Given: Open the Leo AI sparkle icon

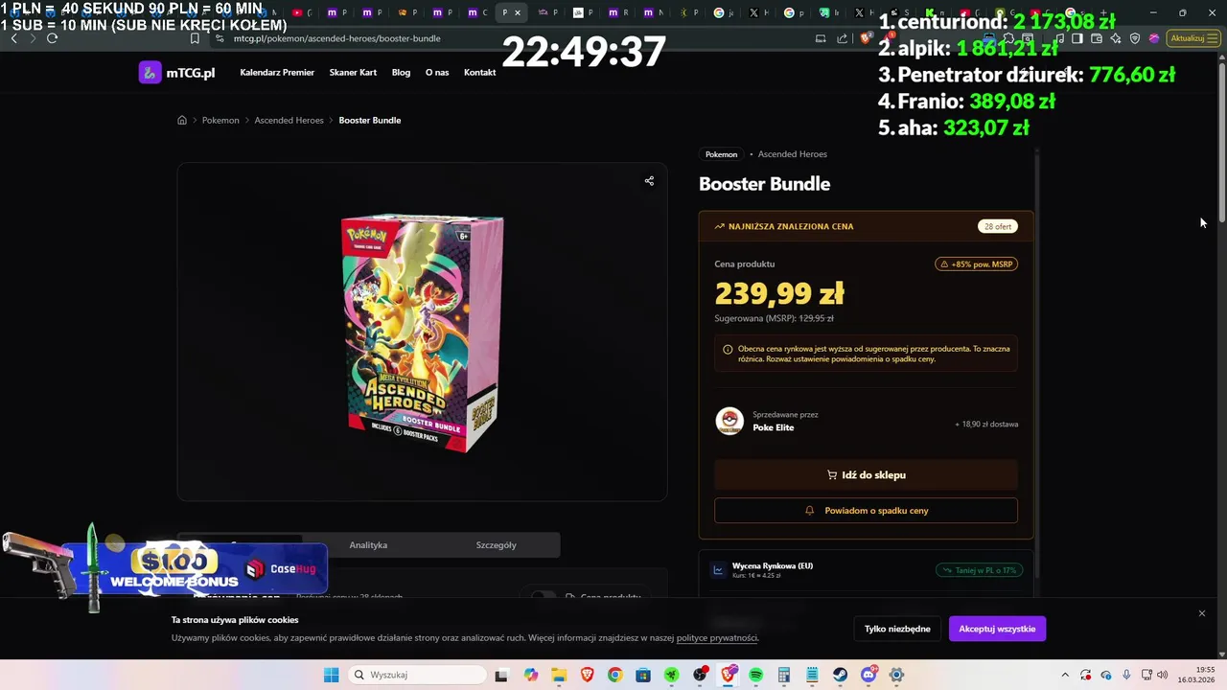Looking at the screenshot, I should (x=1116, y=38).
